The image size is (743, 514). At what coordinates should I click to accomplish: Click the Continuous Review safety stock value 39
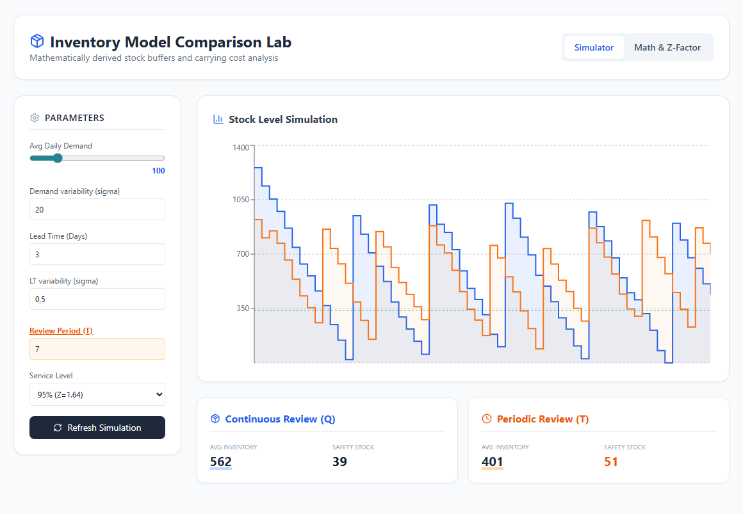coord(339,462)
